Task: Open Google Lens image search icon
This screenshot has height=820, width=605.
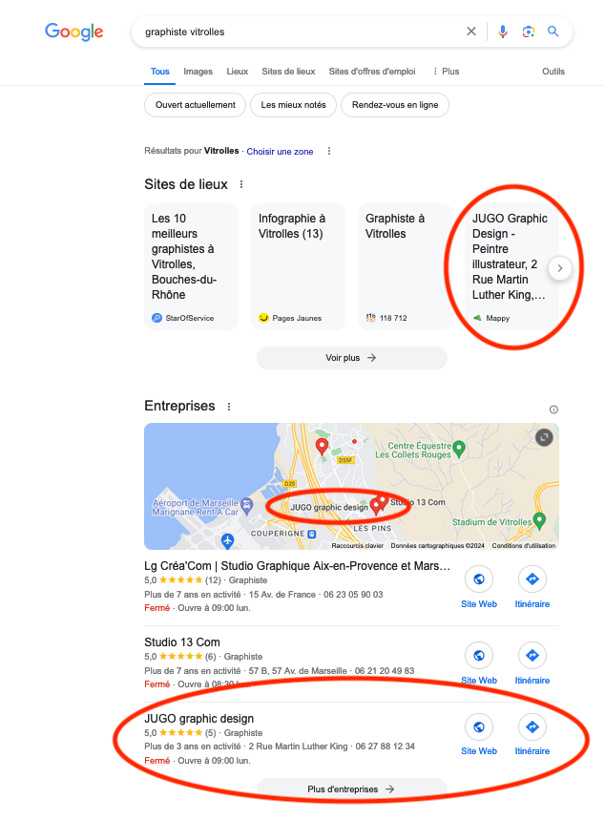Action: [x=528, y=32]
